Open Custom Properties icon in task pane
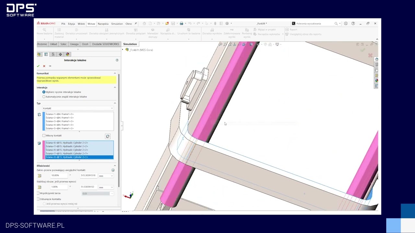The height and width of the screenshot is (233, 415). [376, 86]
